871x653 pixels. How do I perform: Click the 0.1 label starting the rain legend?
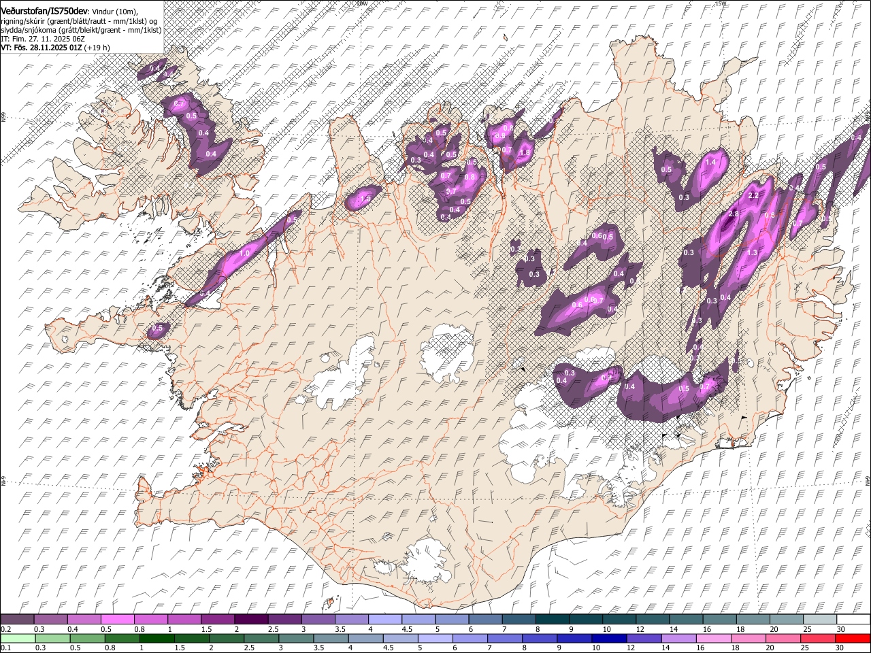pos(5,648)
